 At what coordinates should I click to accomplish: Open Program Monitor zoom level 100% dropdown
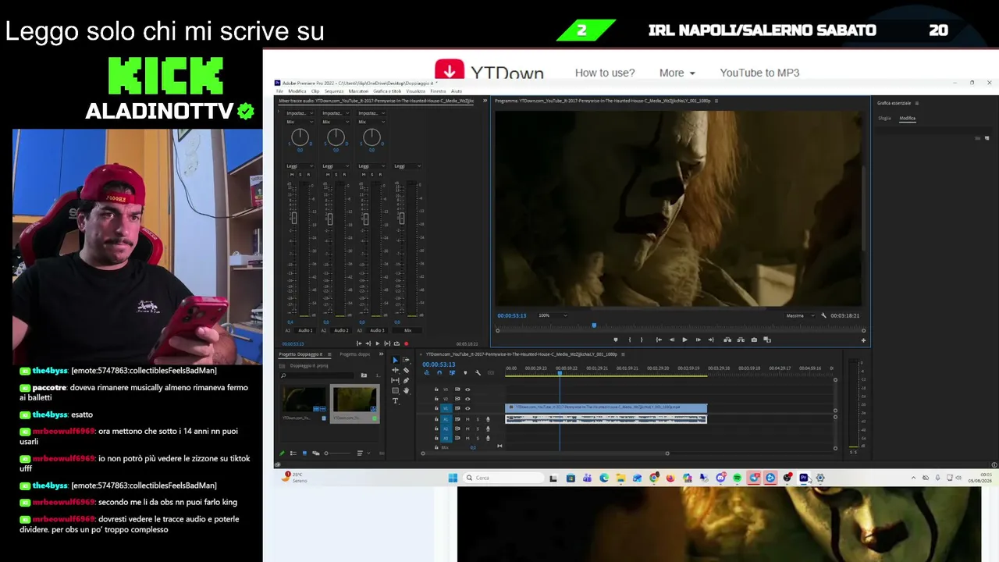(x=553, y=315)
